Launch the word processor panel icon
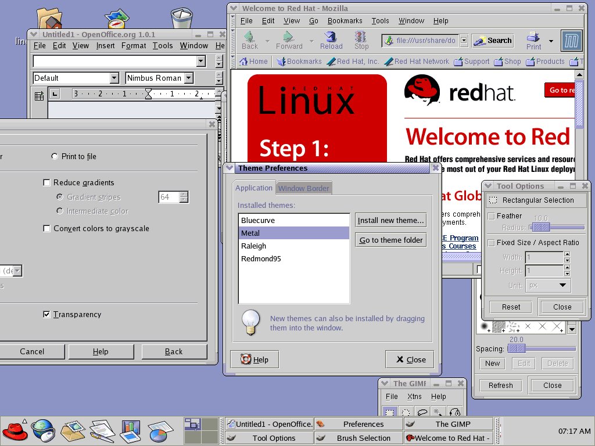Image resolution: width=595 pixels, height=446 pixels. point(102,431)
